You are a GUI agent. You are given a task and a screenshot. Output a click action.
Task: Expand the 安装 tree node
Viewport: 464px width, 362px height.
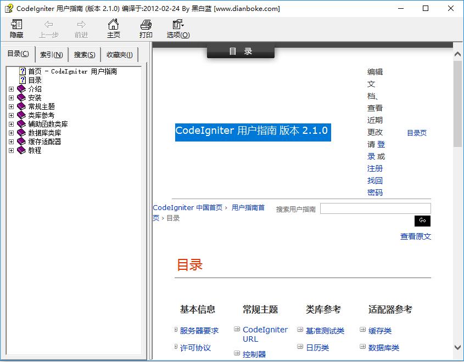pyautogui.click(x=12, y=97)
